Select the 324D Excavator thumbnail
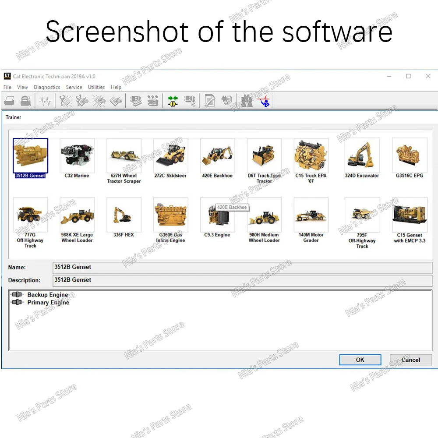Viewport: 438px width, 438px height. (x=362, y=155)
